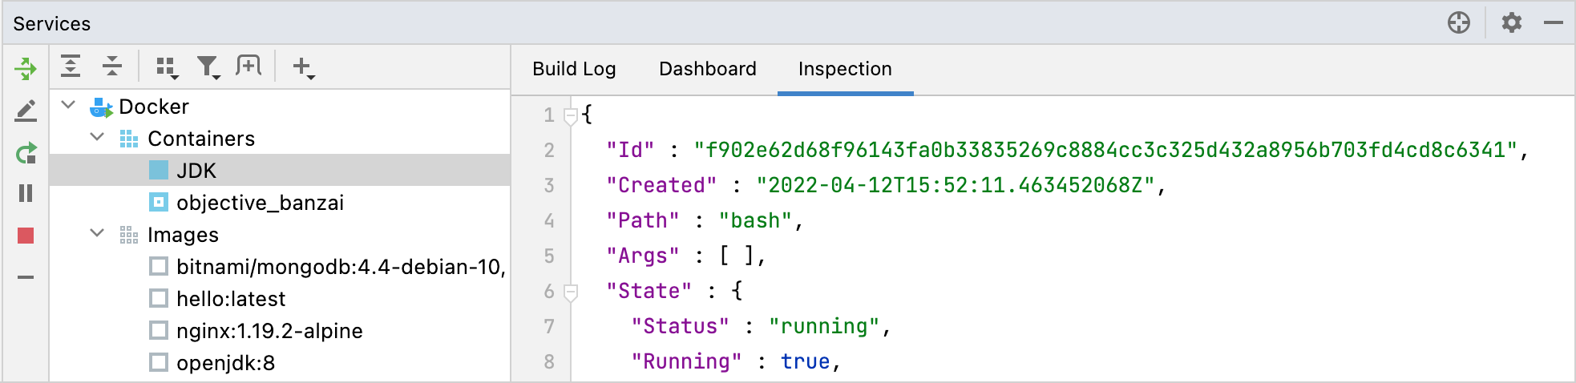Collapse the Docker tree node

coord(69,106)
